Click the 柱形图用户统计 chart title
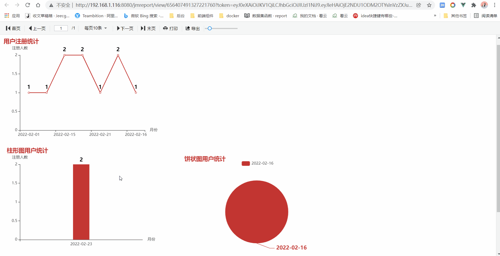Image resolution: width=500 pixels, height=256 pixels. click(x=27, y=150)
